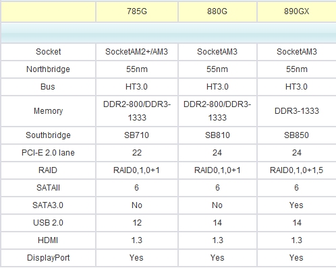The height and width of the screenshot is (268, 336).
Task: Select the 22 PCI-E lanes cell
Action: [x=137, y=153]
